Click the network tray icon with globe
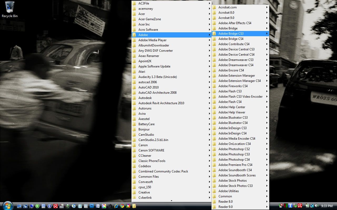The width and height of the screenshot is (337, 210). pyautogui.click(x=312, y=206)
